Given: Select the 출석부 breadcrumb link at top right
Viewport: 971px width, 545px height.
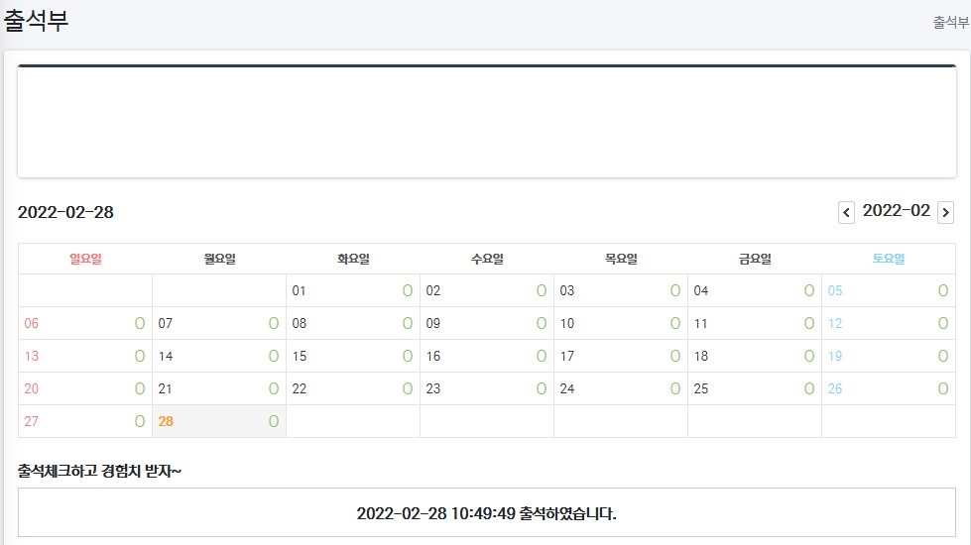Looking at the screenshot, I should coord(950,22).
